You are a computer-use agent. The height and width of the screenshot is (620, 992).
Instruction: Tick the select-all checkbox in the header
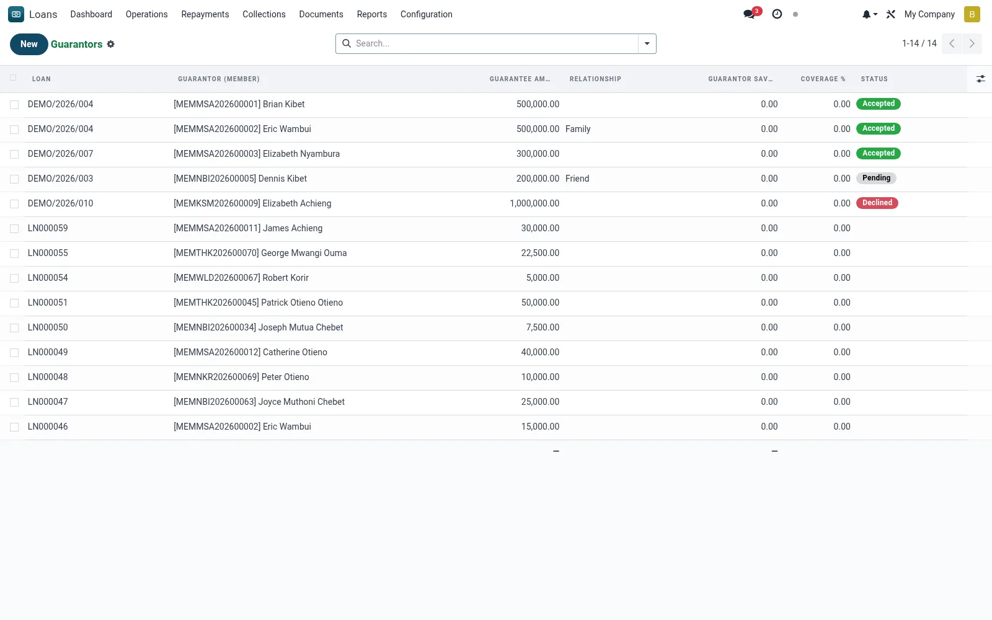click(x=13, y=78)
